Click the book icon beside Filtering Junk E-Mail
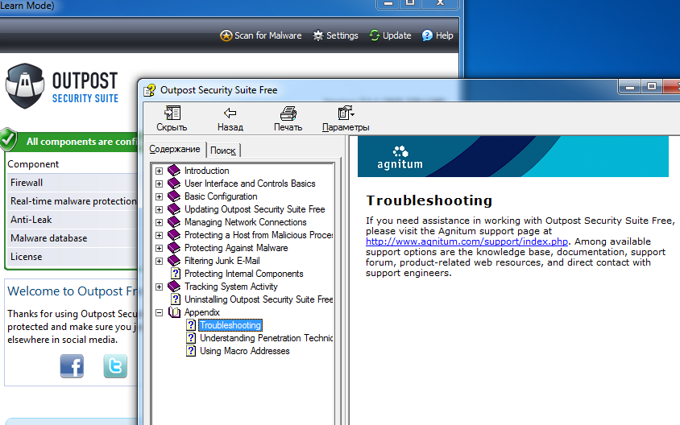 pos(174,261)
